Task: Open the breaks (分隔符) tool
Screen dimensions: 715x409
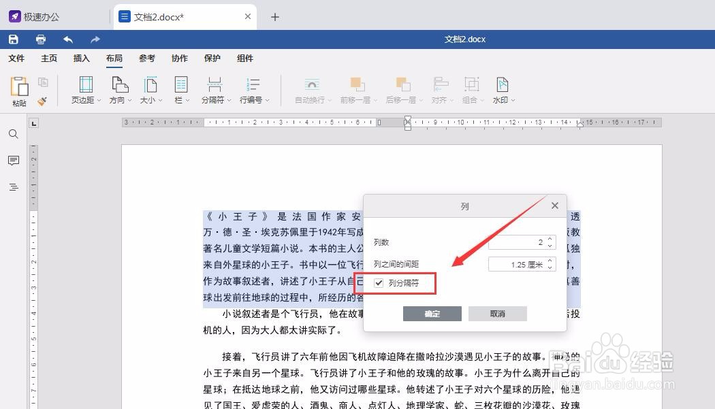Action: tap(216, 91)
